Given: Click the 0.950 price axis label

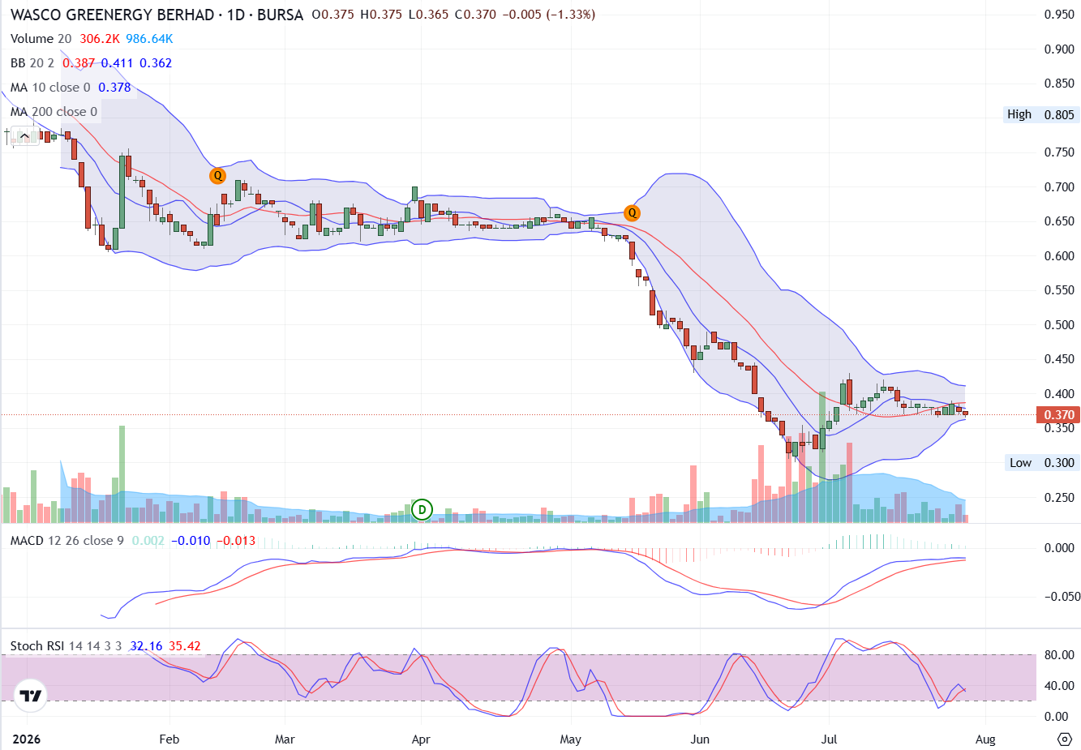Looking at the screenshot, I should click(x=1059, y=15).
